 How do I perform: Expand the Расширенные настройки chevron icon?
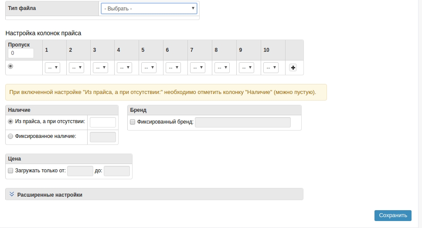click(12, 194)
